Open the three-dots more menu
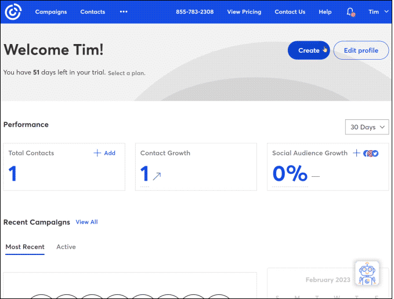The image size is (394, 299). [x=123, y=12]
